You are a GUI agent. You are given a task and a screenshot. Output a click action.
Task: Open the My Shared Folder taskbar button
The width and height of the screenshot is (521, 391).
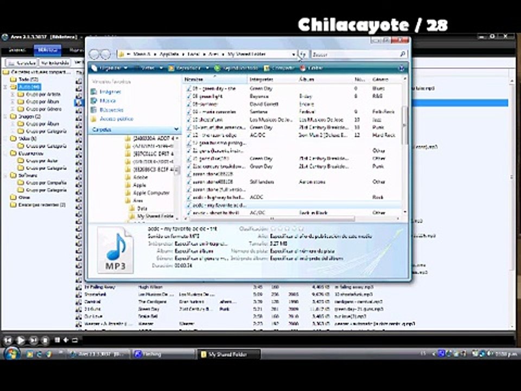click(x=228, y=355)
